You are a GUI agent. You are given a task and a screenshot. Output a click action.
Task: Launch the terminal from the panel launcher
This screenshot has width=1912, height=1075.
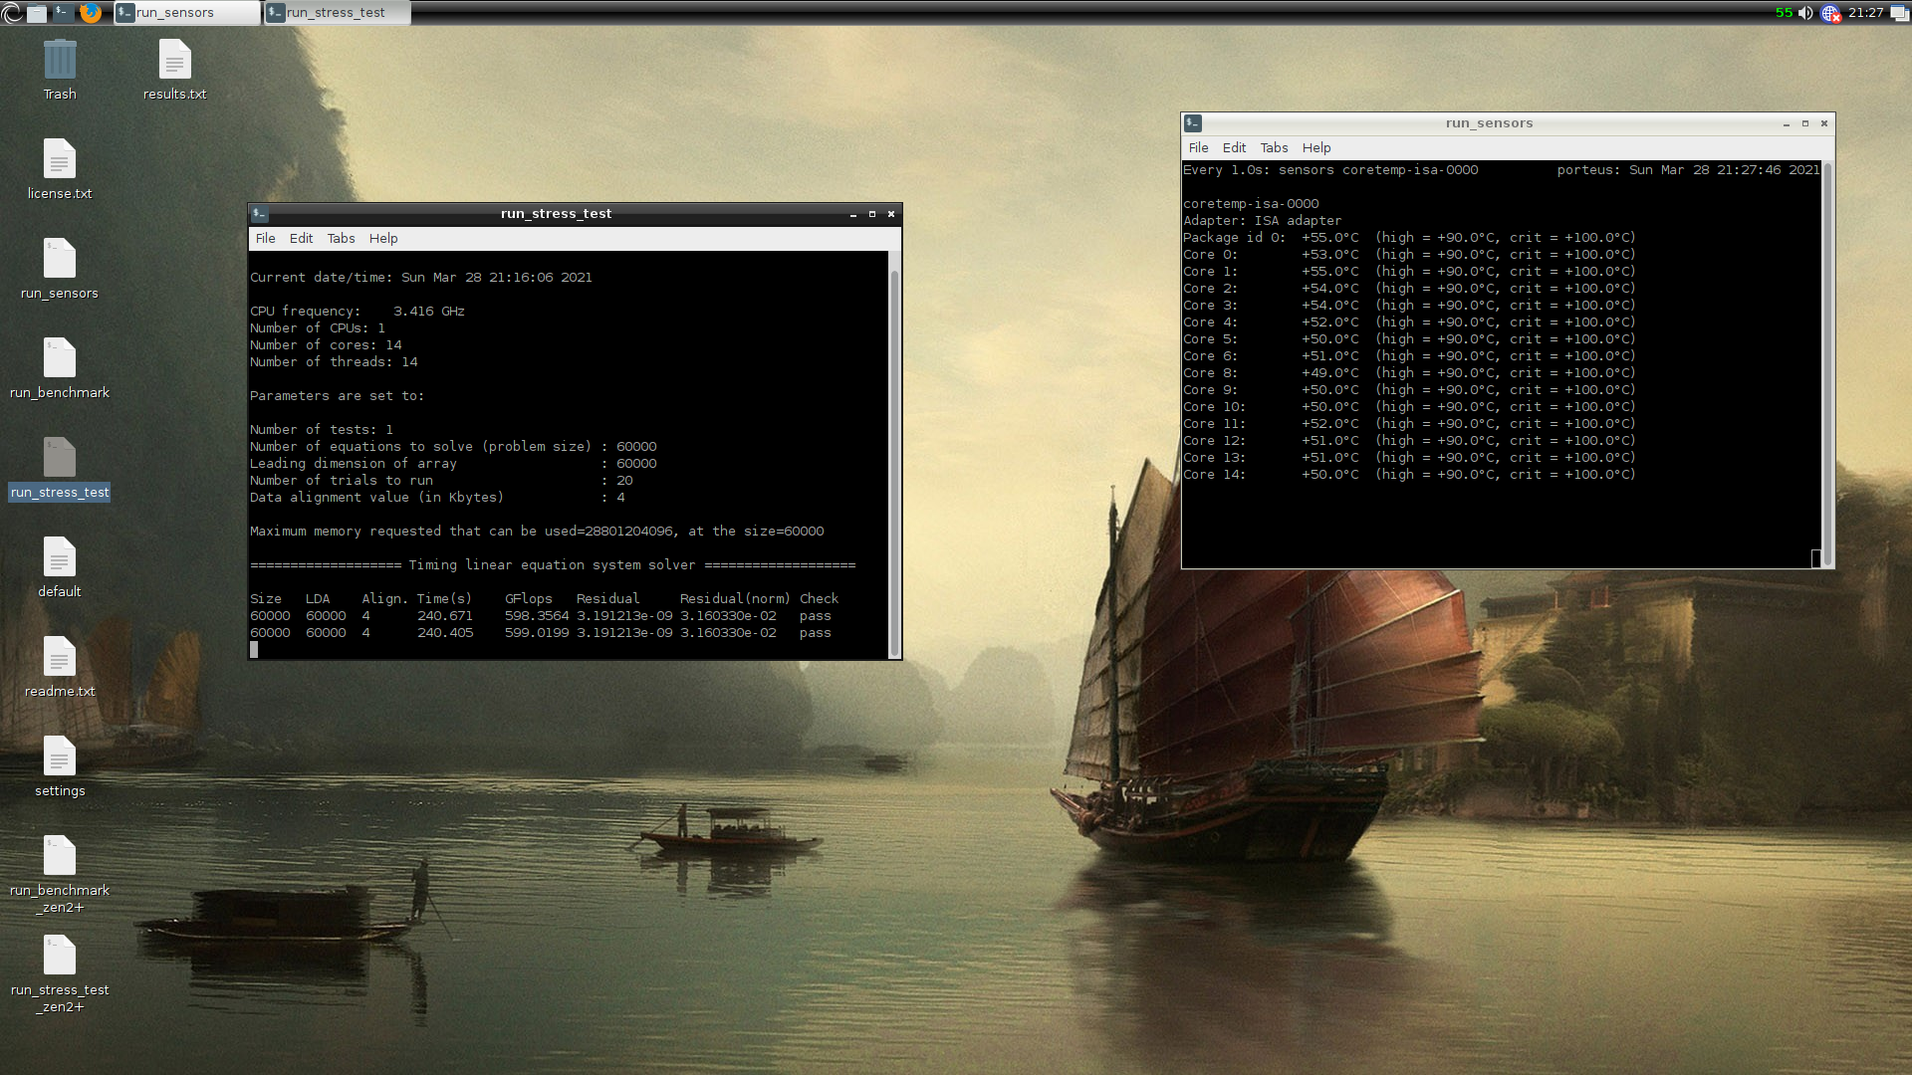(62, 13)
